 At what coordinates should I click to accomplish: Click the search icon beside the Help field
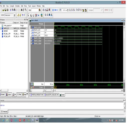coord(40,10)
